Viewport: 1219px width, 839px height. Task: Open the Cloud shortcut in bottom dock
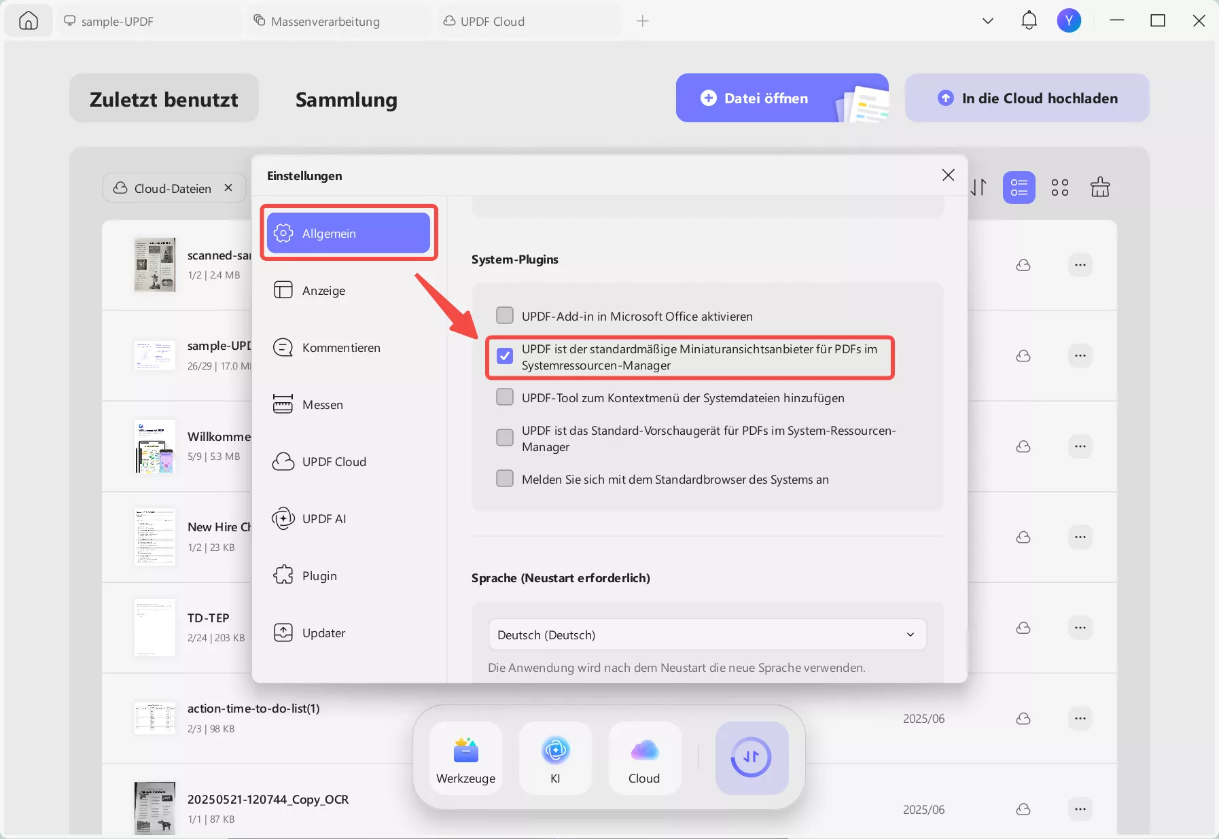point(644,758)
